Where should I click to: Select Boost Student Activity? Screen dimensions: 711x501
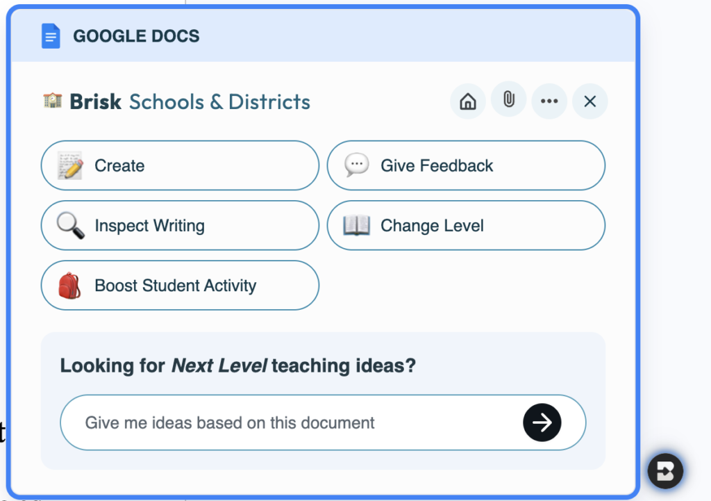[180, 285]
